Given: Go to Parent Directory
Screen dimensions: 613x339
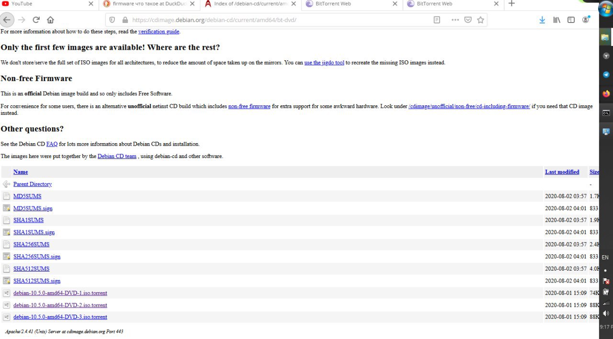Looking at the screenshot, I should coord(33,184).
